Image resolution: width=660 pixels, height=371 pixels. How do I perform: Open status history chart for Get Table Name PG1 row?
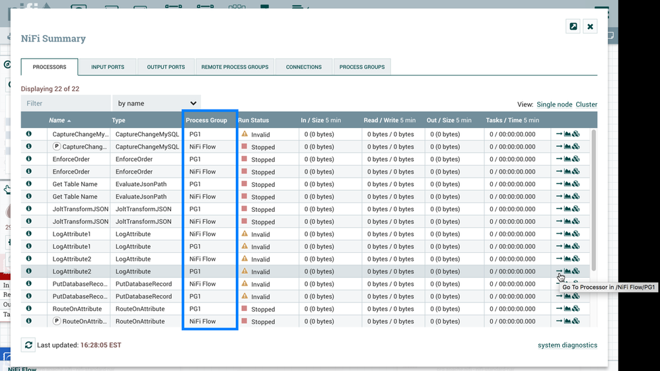click(568, 184)
